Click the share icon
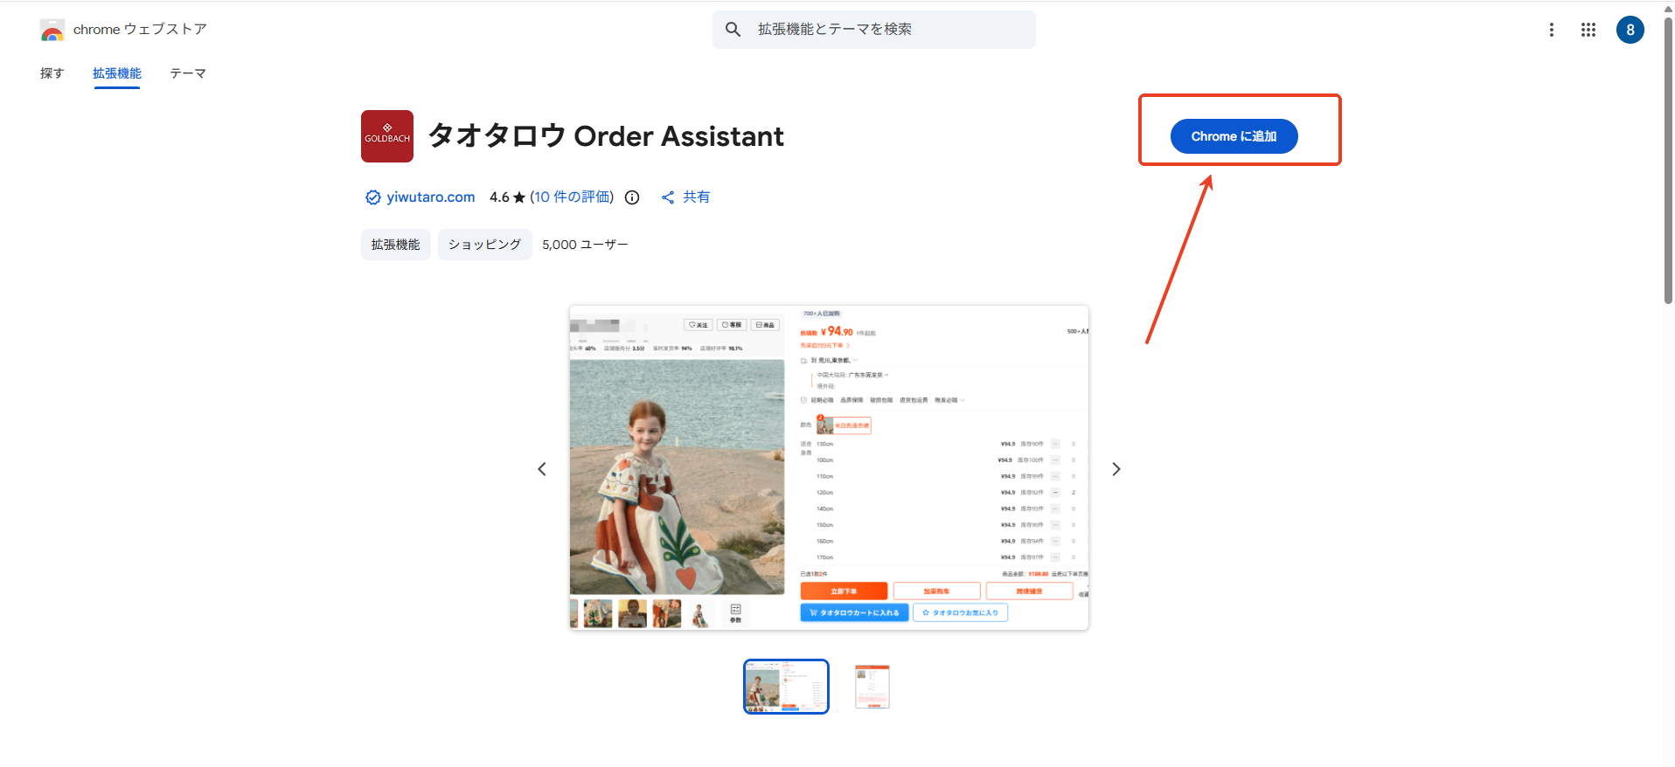 tap(668, 197)
